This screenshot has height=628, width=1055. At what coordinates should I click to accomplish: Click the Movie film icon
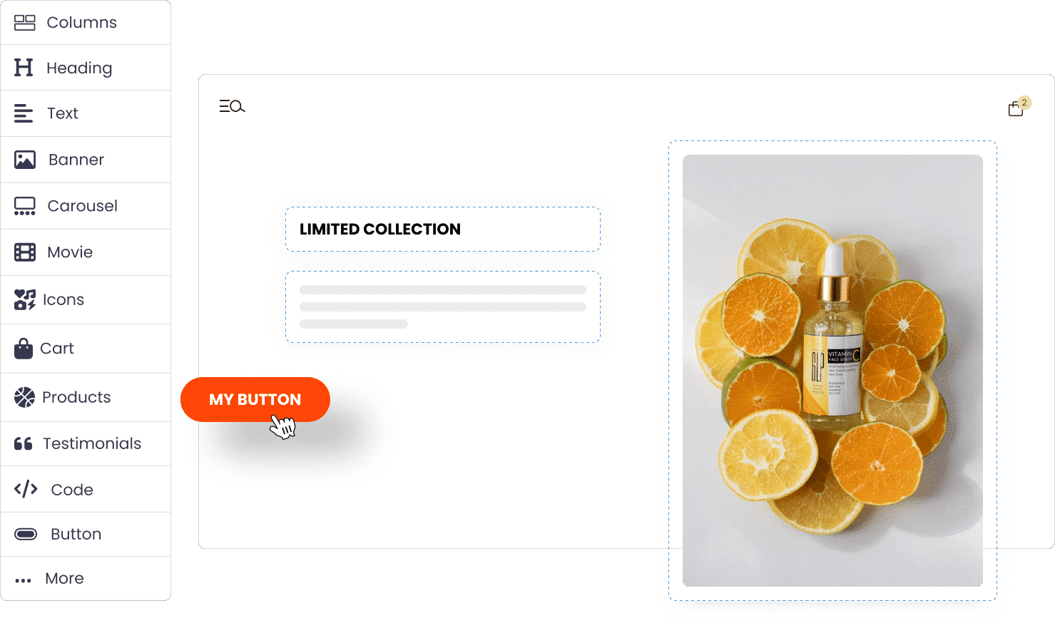(x=25, y=252)
